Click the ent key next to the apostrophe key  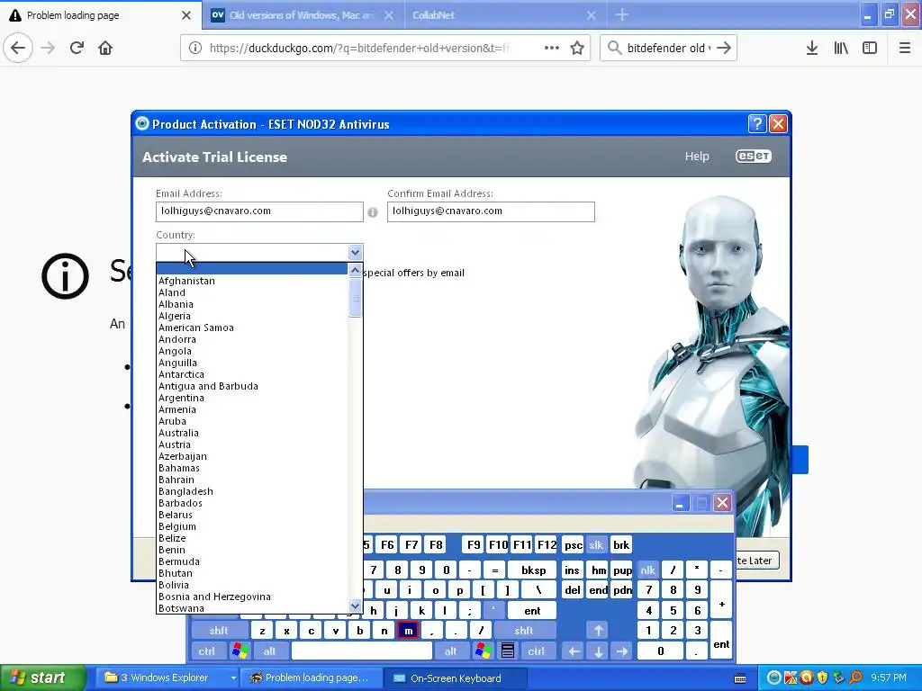tap(532, 611)
